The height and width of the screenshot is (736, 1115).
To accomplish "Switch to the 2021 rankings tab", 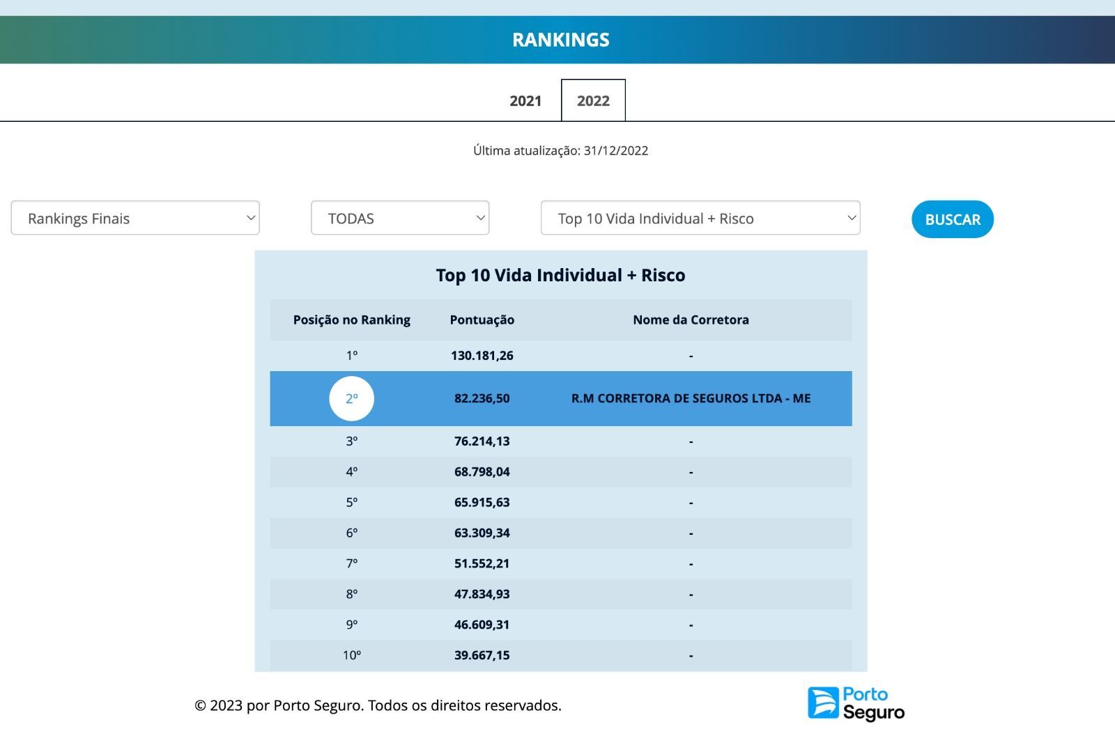I will 525,101.
